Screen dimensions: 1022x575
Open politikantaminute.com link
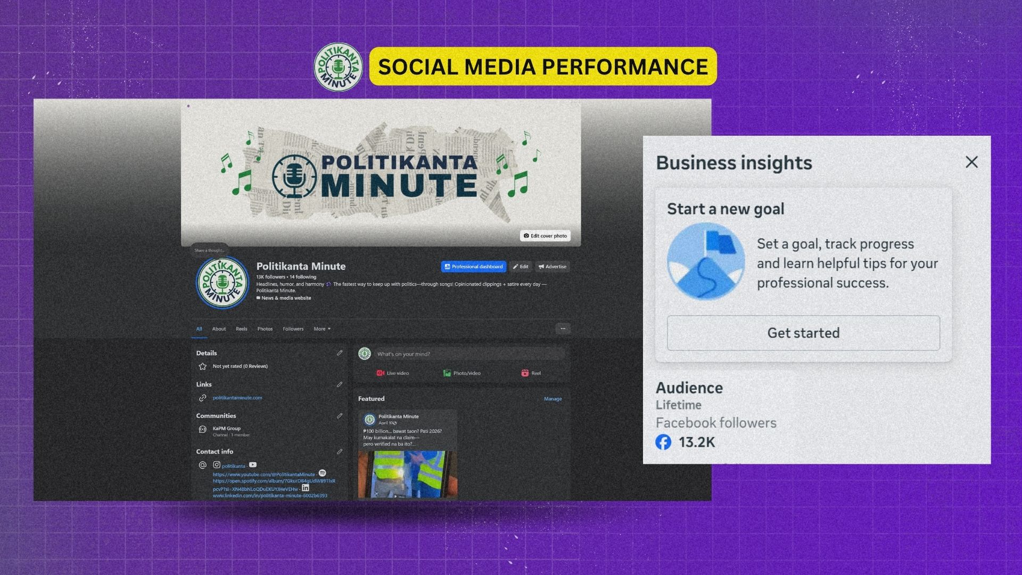point(237,398)
